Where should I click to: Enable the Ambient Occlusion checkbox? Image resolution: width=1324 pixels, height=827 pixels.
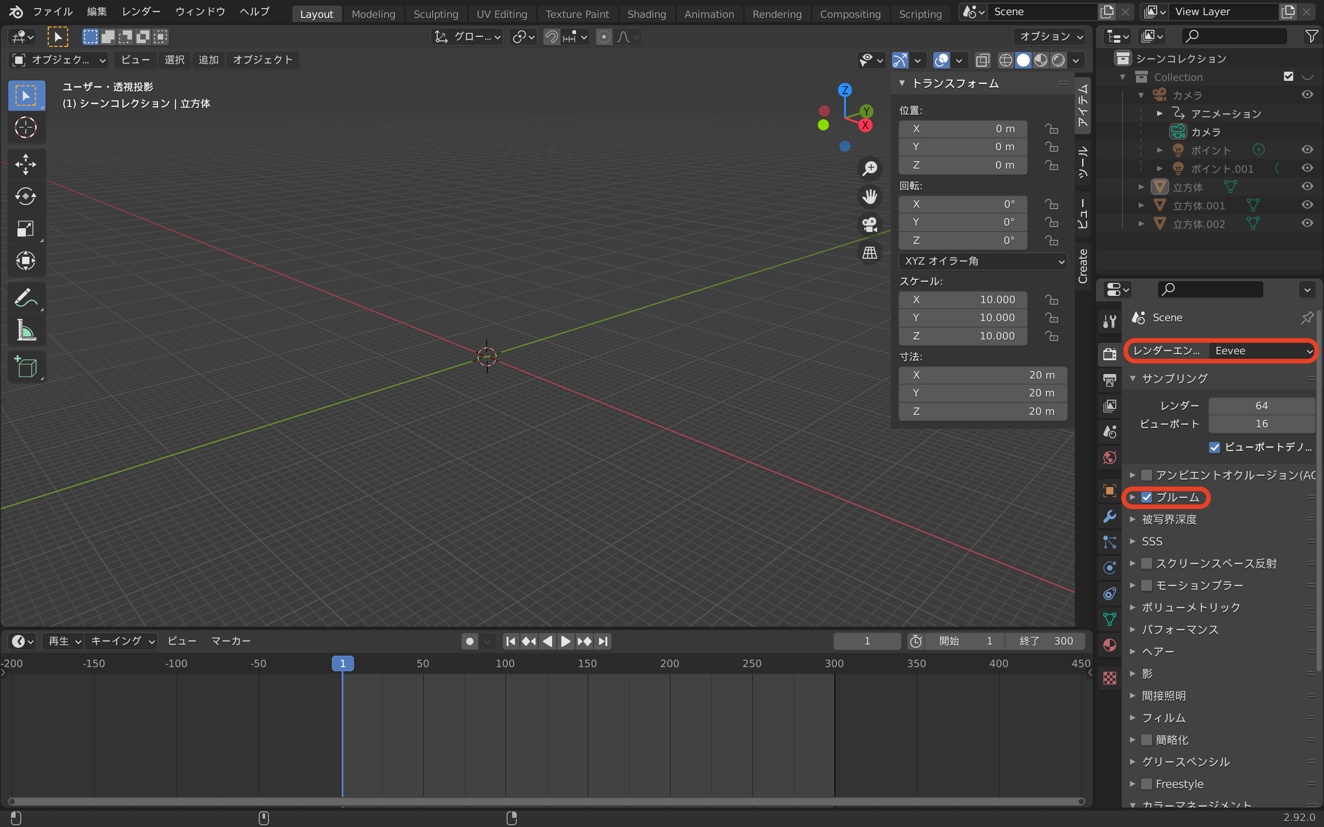tap(1147, 475)
